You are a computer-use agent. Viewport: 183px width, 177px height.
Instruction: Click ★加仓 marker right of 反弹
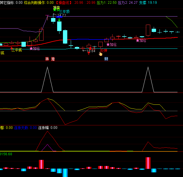click(x=111, y=44)
